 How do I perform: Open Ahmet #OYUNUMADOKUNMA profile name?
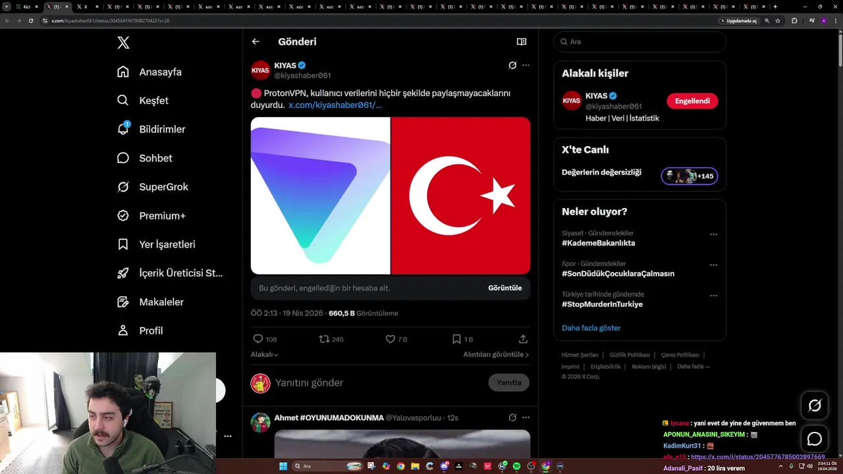[329, 418]
